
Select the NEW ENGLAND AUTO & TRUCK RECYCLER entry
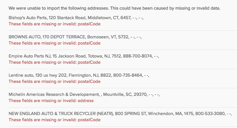(120, 114)
